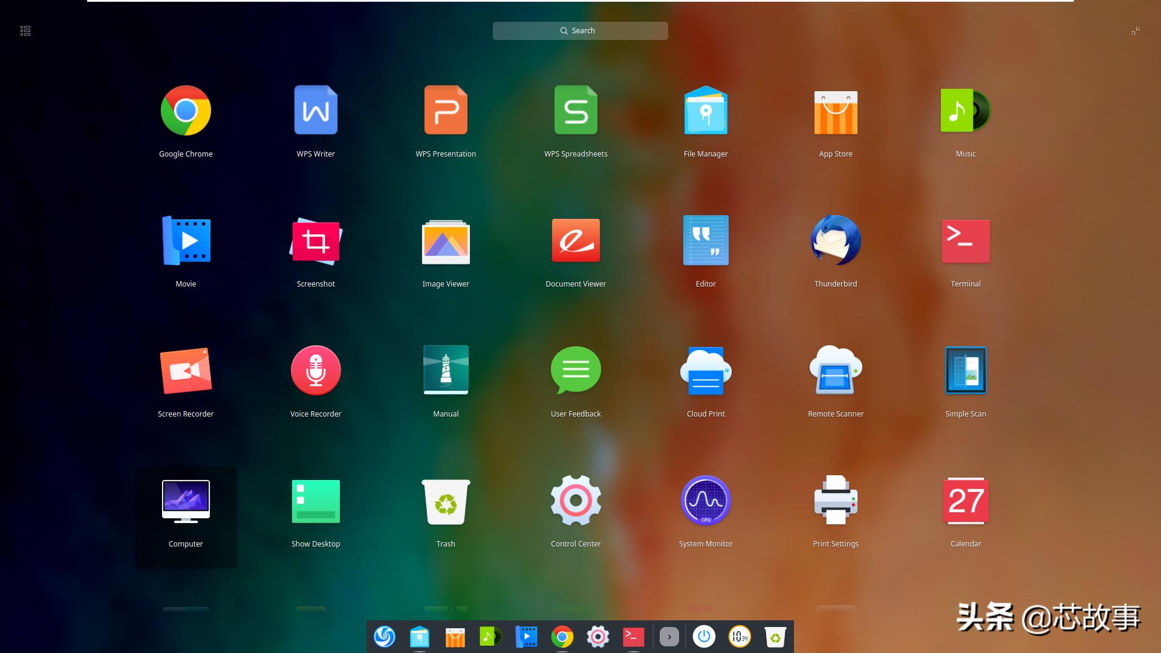Open Voice Recorder app
The width and height of the screenshot is (1161, 653).
(x=316, y=371)
